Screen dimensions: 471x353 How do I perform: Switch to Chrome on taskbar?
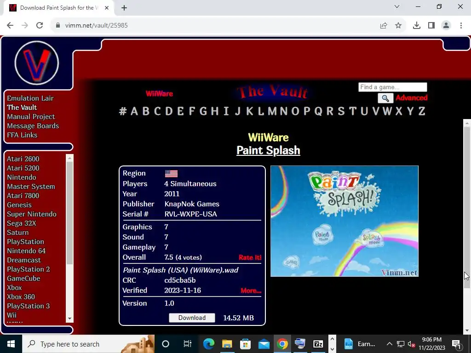click(x=282, y=344)
